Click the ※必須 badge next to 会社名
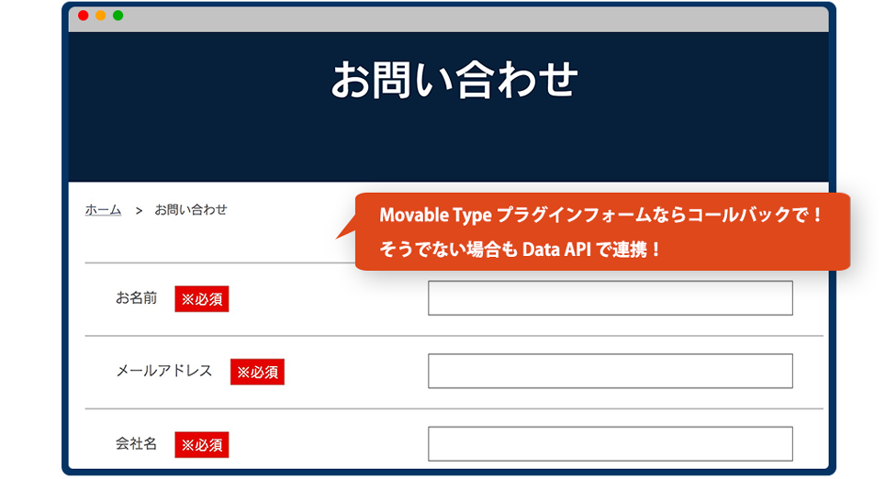The image size is (885, 479). tap(201, 444)
